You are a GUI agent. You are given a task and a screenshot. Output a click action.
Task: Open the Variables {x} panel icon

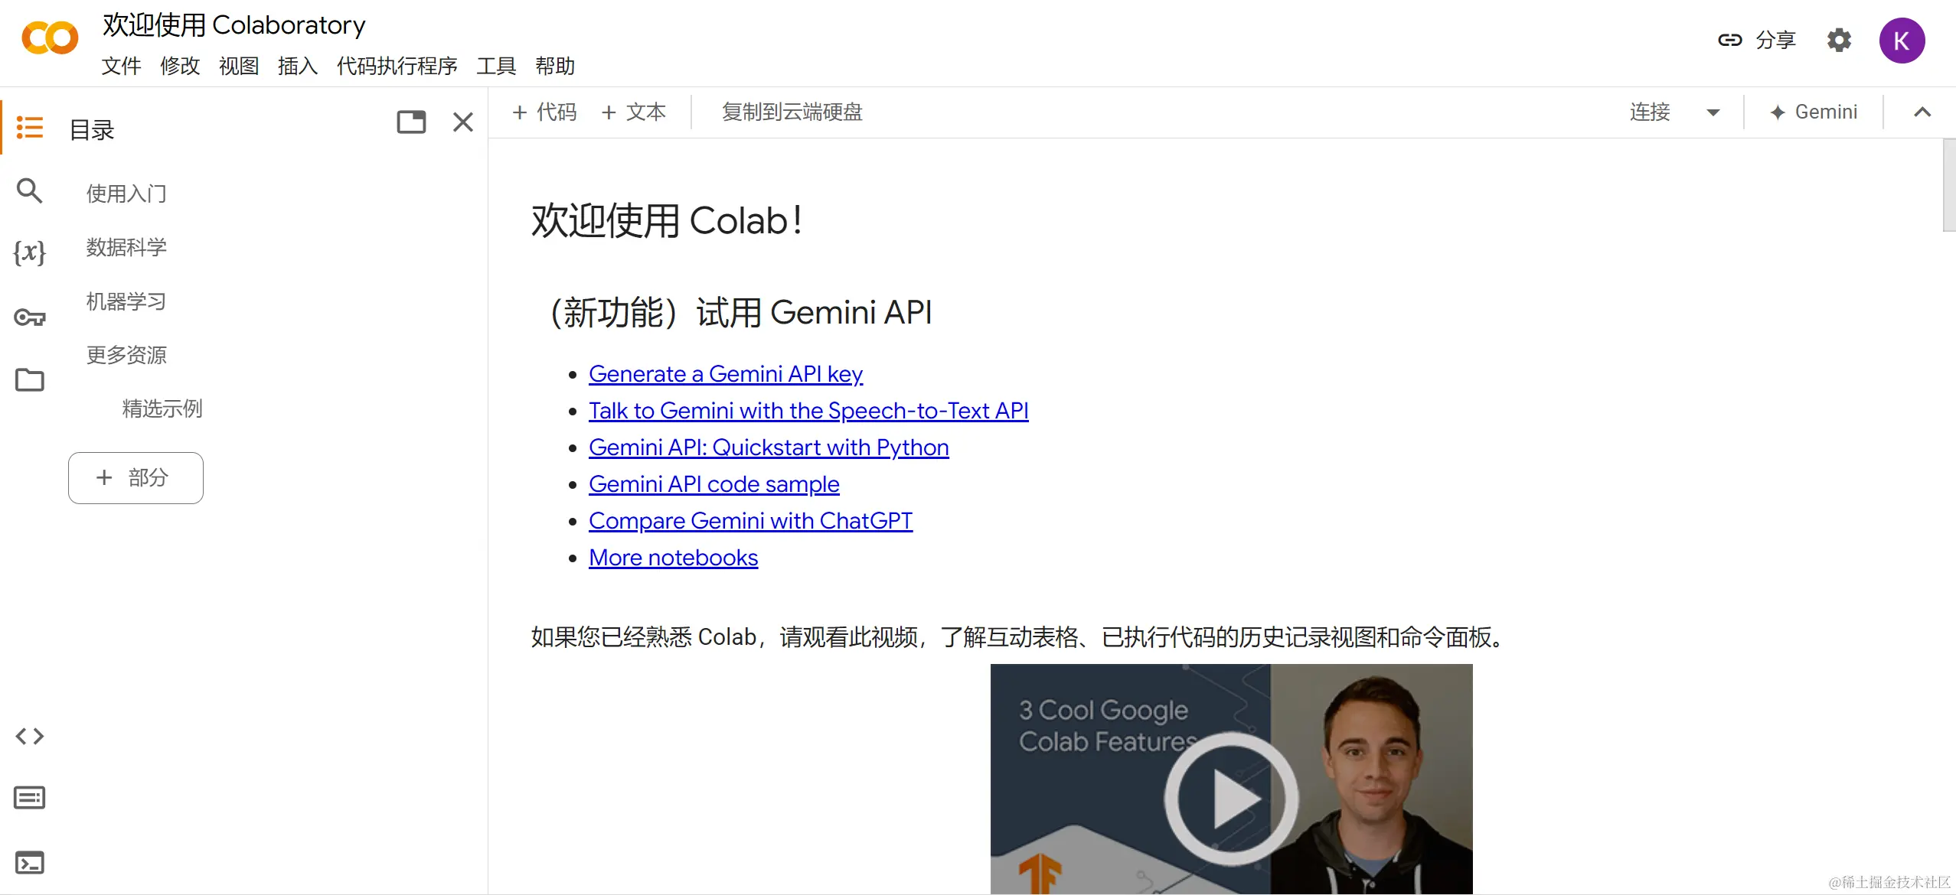click(29, 252)
